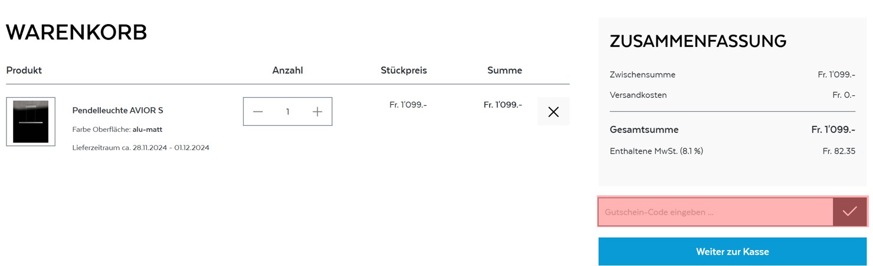Click the alu-matt surface color text
This screenshot has width=873, height=266.
(x=147, y=129)
